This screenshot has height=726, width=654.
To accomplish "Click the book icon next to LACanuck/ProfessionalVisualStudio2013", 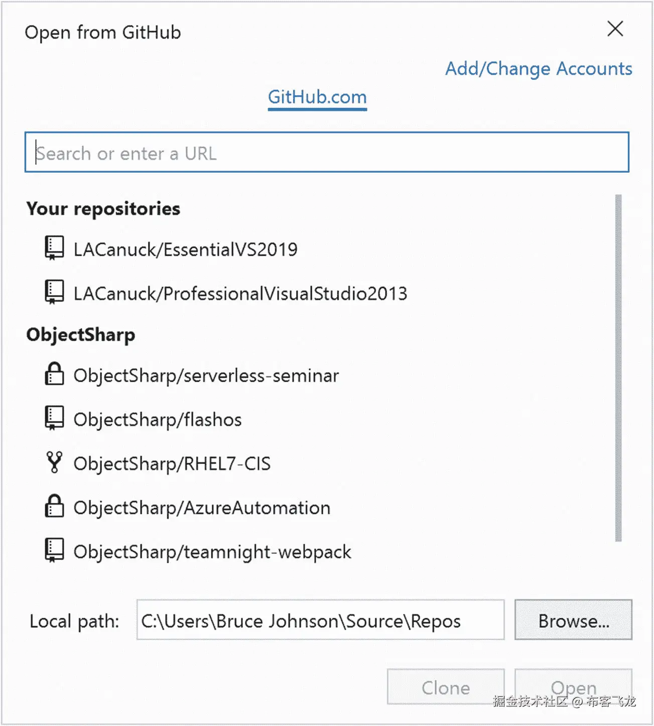I will click(54, 293).
